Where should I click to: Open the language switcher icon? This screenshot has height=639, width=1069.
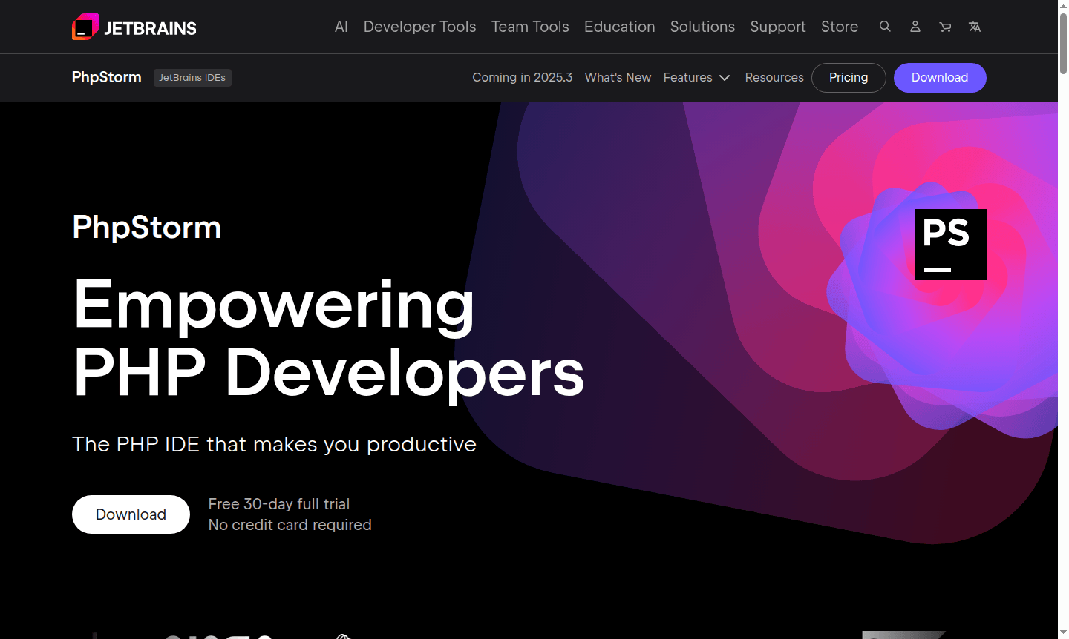[x=974, y=27]
